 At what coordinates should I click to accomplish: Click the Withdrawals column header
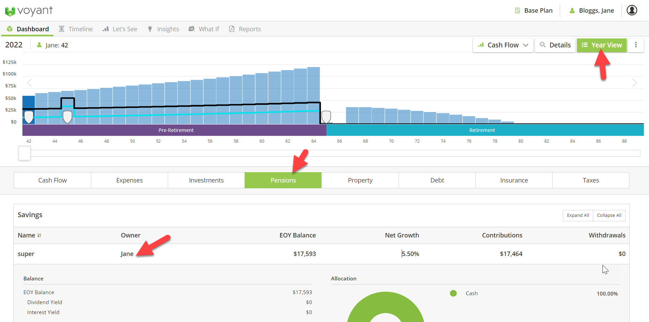(x=607, y=235)
